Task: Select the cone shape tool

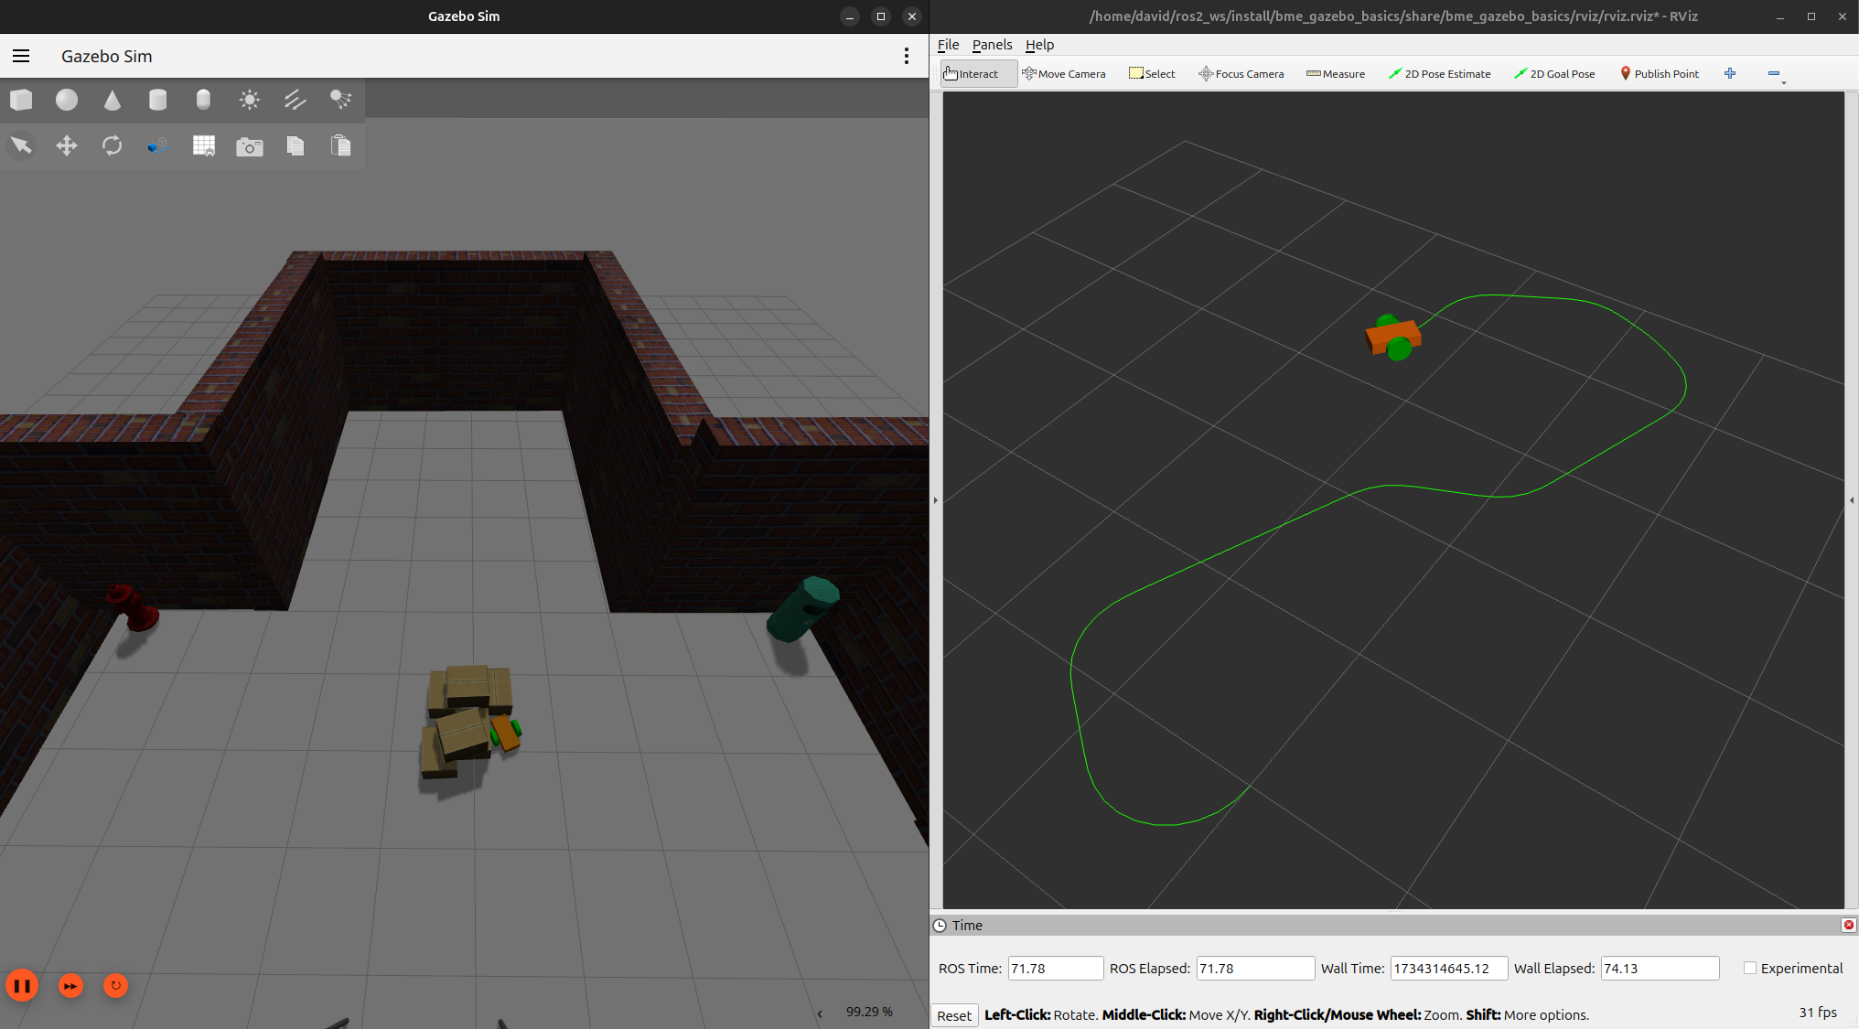Action: pos(113,100)
